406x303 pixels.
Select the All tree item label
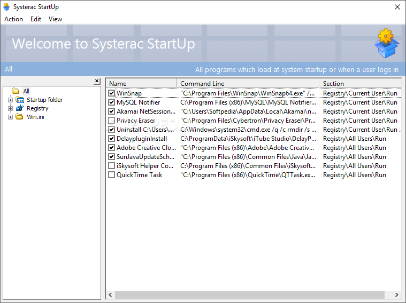(26, 91)
